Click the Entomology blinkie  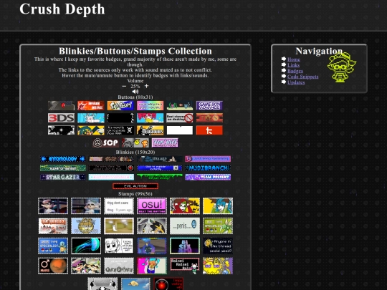(63, 159)
